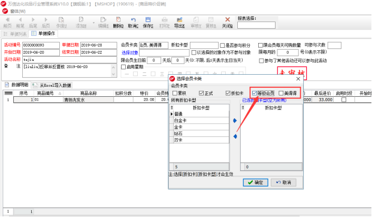
Task: Toggle 以选择的对象作为不参与对象 checkbox
Action: tap(193, 52)
